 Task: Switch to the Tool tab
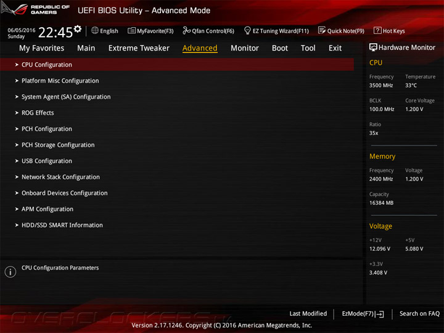click(308, 48)
